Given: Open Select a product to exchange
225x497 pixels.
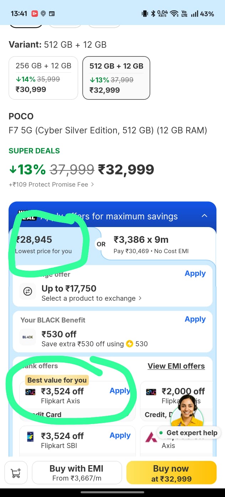Looking at the screenshot, I should [x=91, y=298].
